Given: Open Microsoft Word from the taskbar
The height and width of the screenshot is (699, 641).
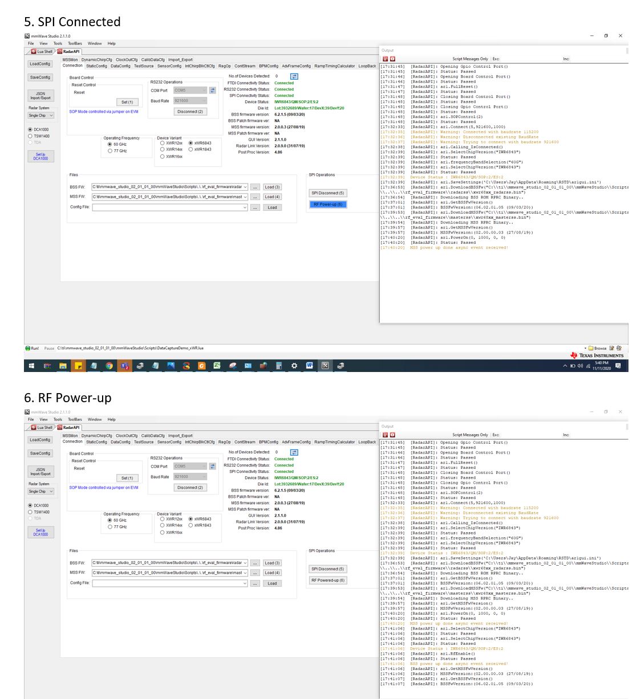Looking at the screenshot, I should [309, 366].
